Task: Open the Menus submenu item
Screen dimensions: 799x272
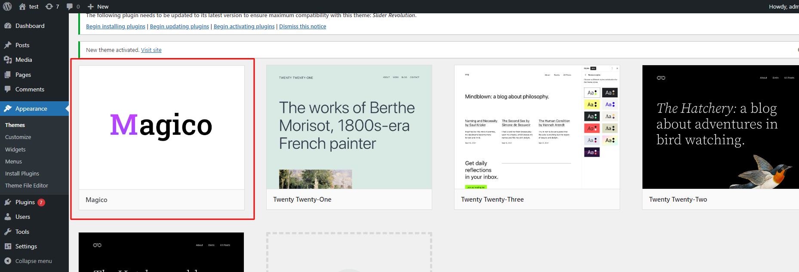Action: pyautogui.click(x=13, y=161)
